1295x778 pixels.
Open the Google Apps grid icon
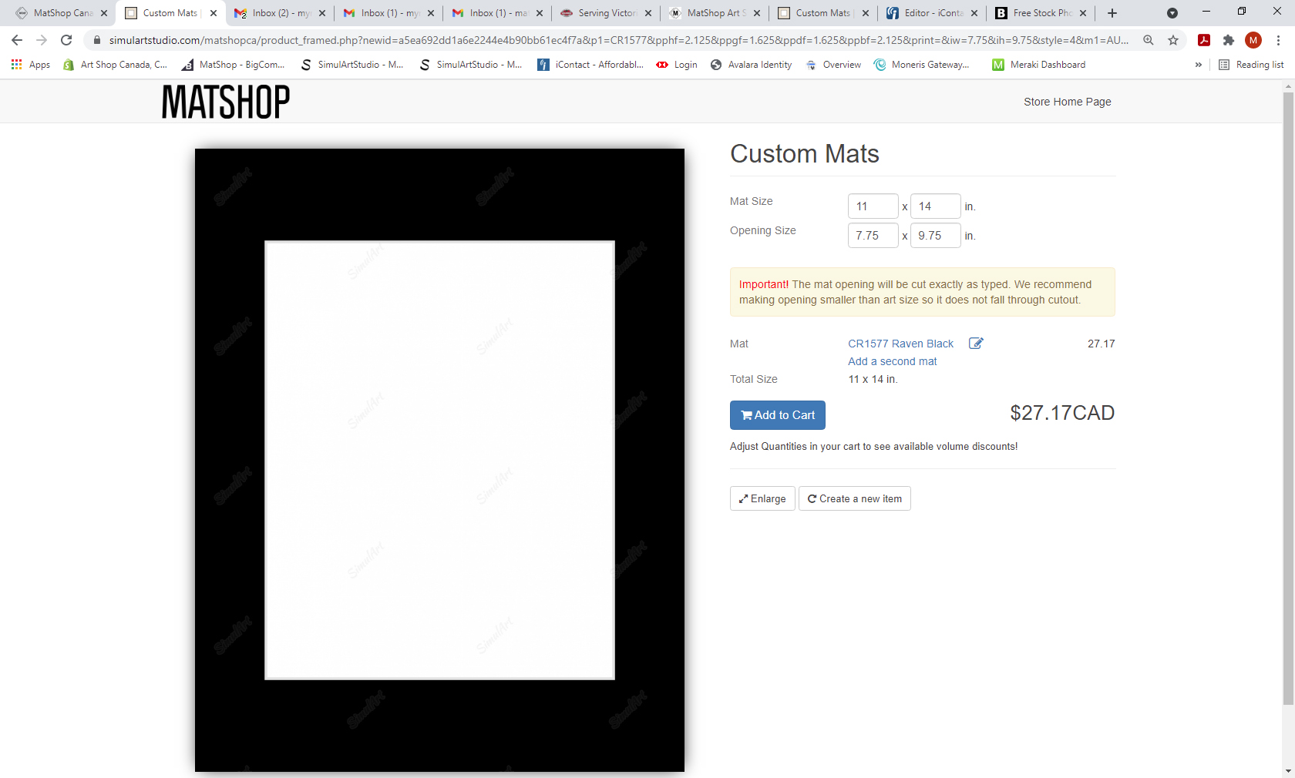click(x=16, y=65)
